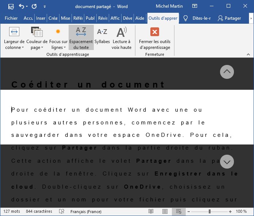Click the zoom slider handle
The height and width of the screenshot is (216, 254).
[209, 211]
